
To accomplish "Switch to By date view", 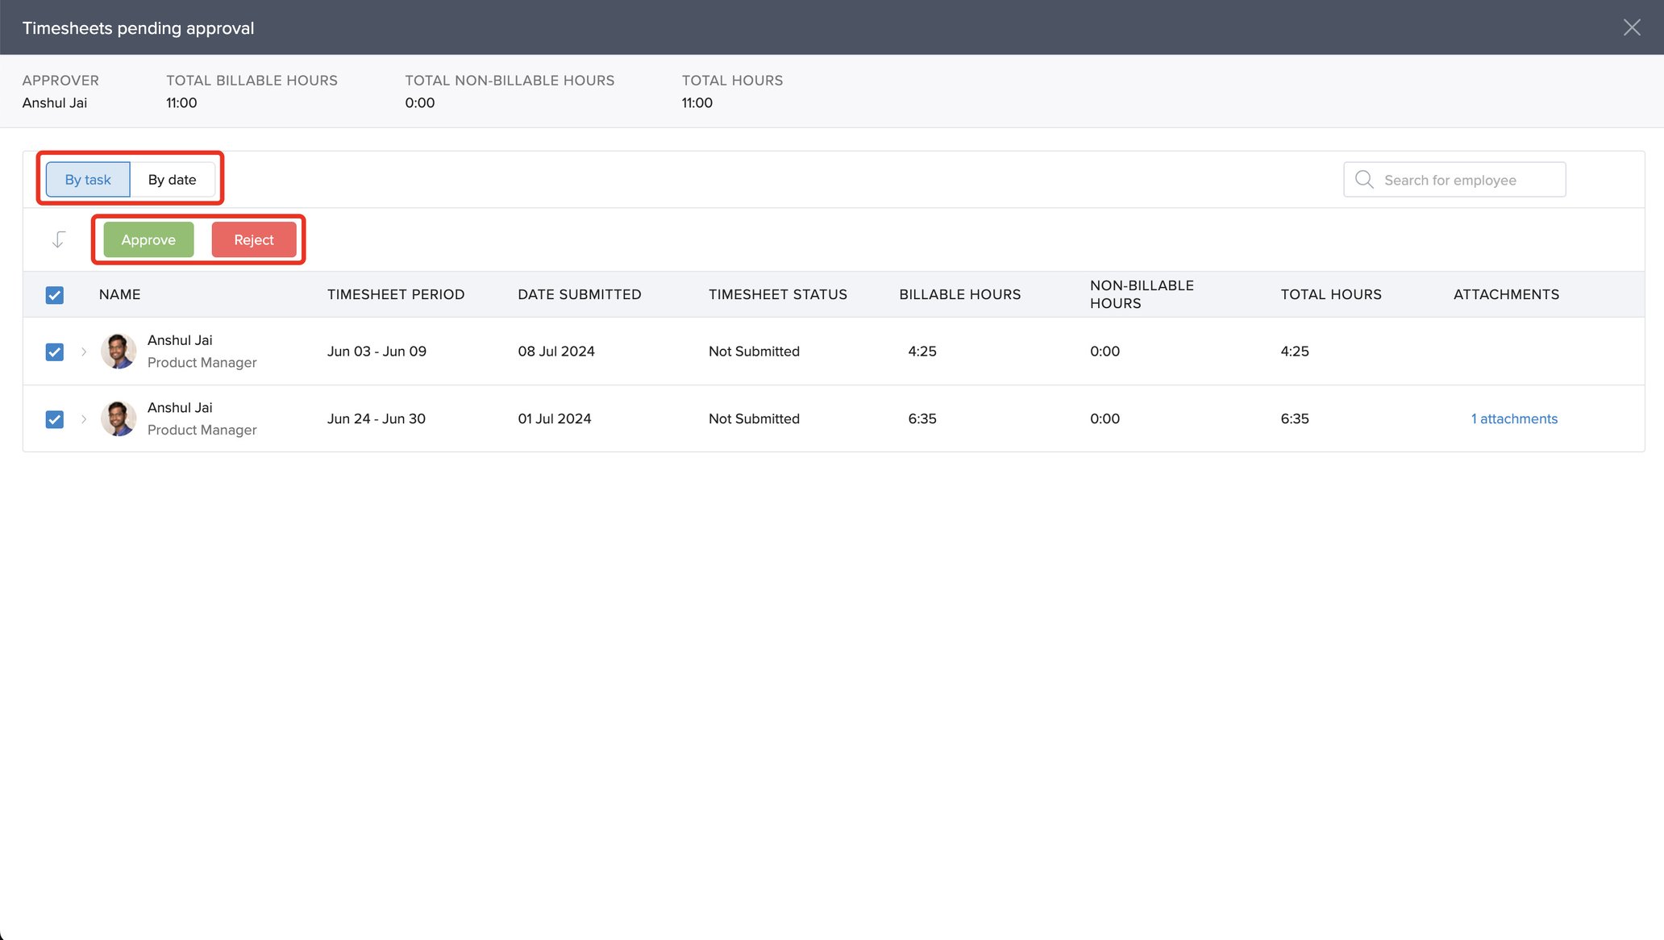I will 172,178.
